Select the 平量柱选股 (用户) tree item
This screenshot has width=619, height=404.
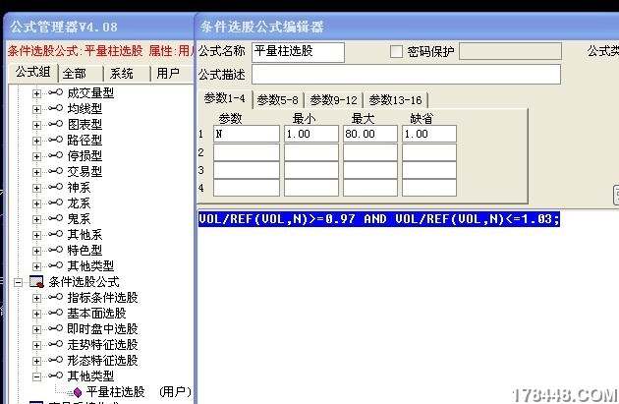click(139, 392)
